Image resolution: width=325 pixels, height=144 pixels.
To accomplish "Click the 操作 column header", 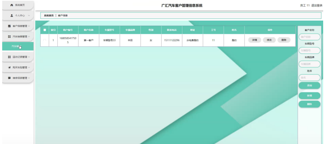I will click(270, 30).
